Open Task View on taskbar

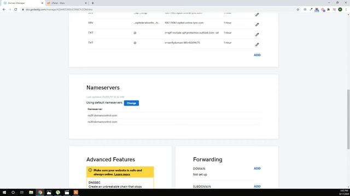pyautogui.click(x=22, y=192)
